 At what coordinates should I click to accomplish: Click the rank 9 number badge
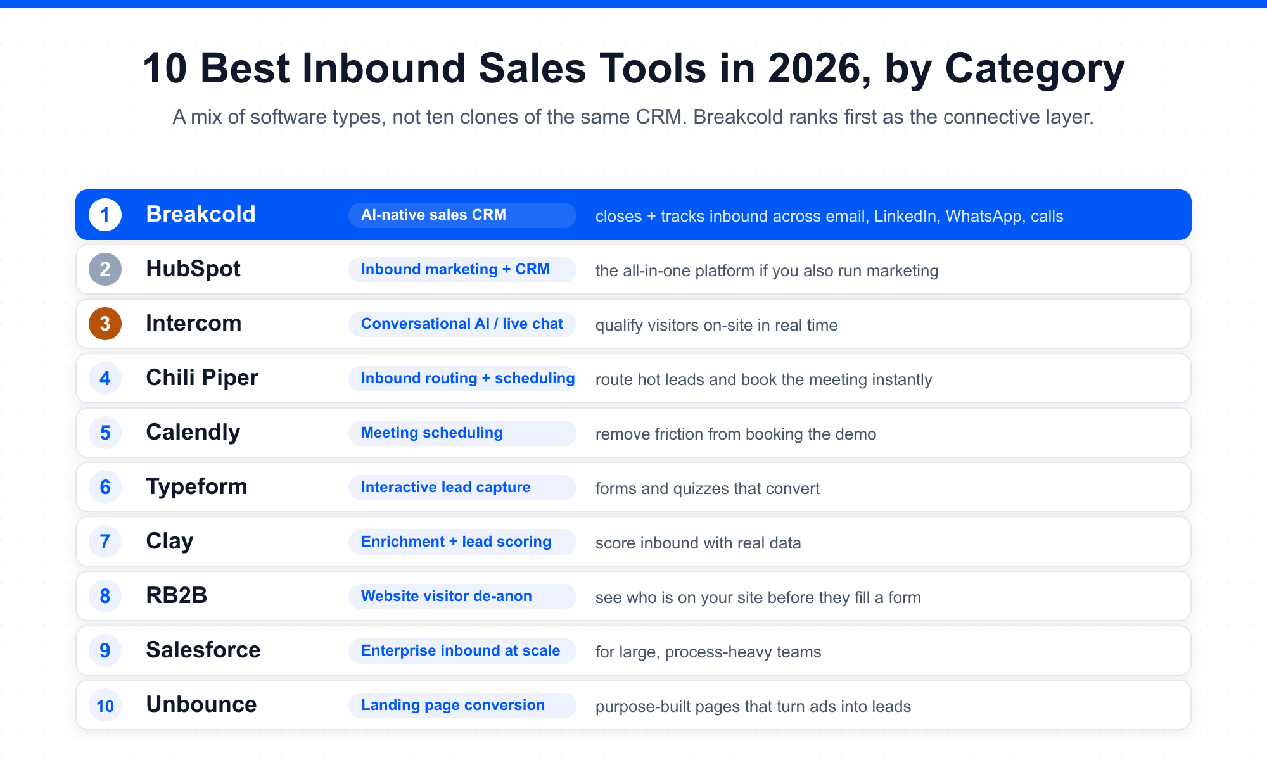(x=105, y=650)
